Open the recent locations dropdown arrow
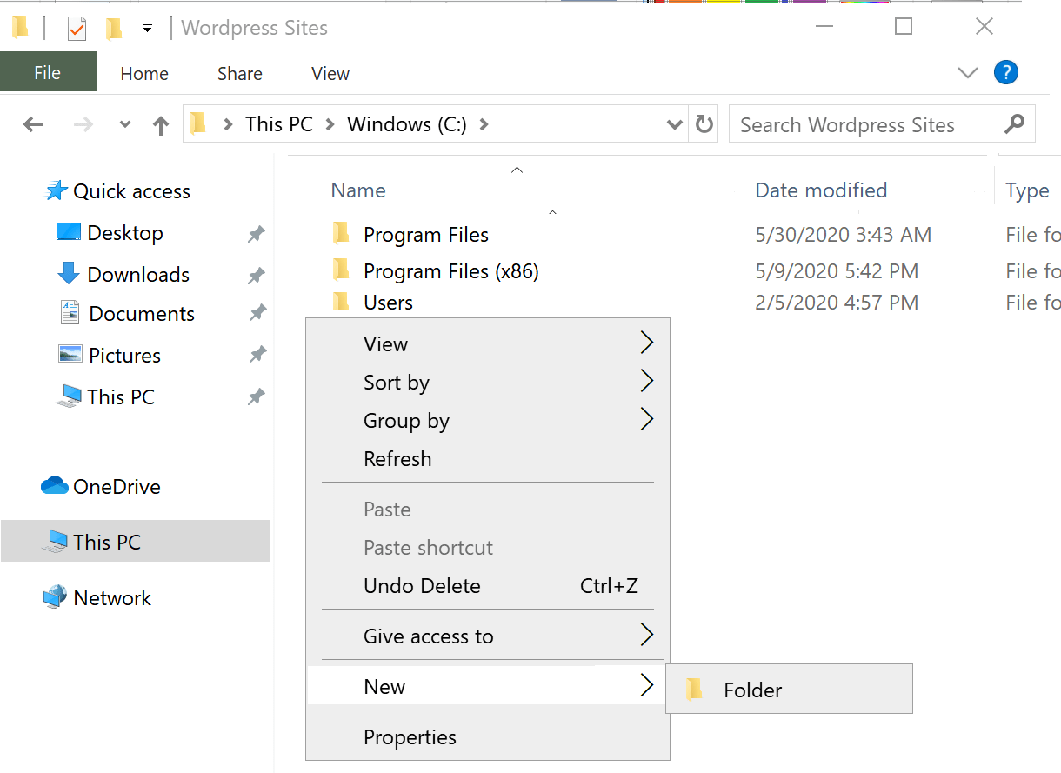The width and height of the screenshot is (1061, 773). point(125,125)
